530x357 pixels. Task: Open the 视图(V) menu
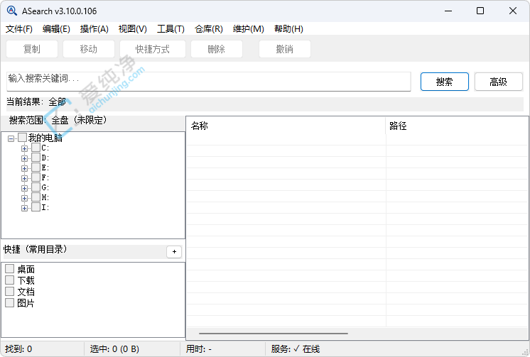tap(132, 29)
